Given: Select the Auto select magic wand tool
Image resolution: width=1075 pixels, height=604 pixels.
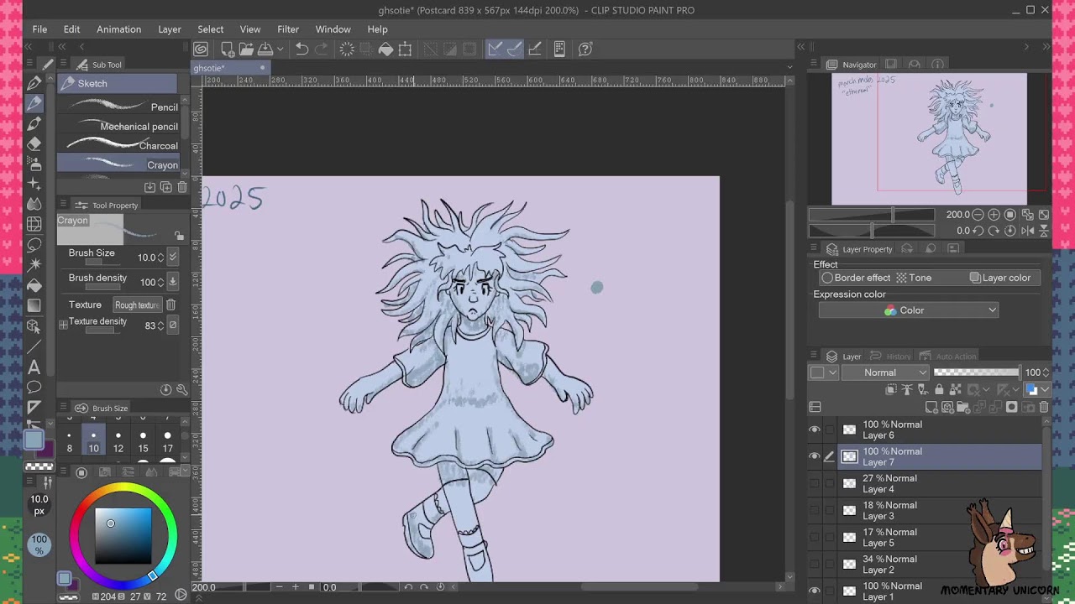Looking at the screenshot, I should pyautogui.click(x=34, y=265).
